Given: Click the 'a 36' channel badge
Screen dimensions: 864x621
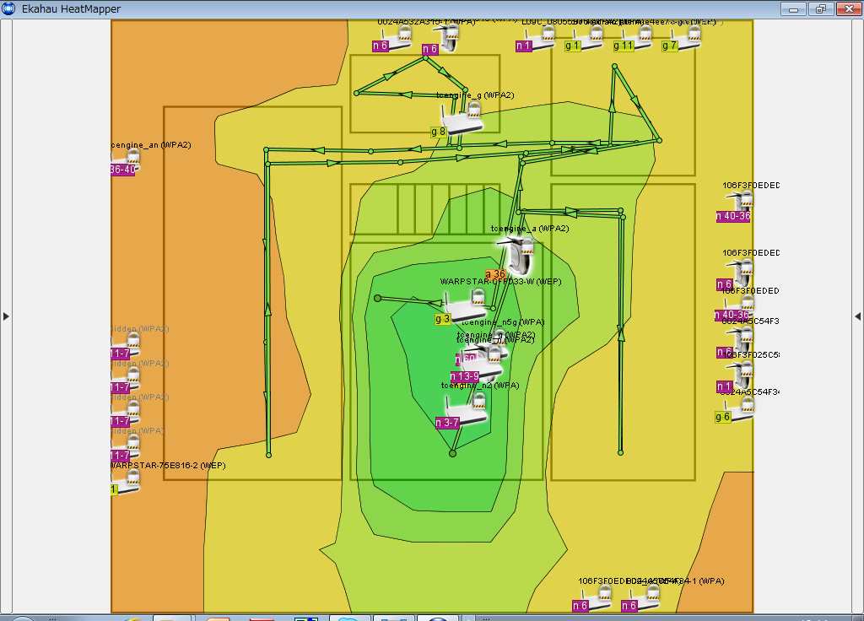Looking at the screenshot, I should point(495,274).
